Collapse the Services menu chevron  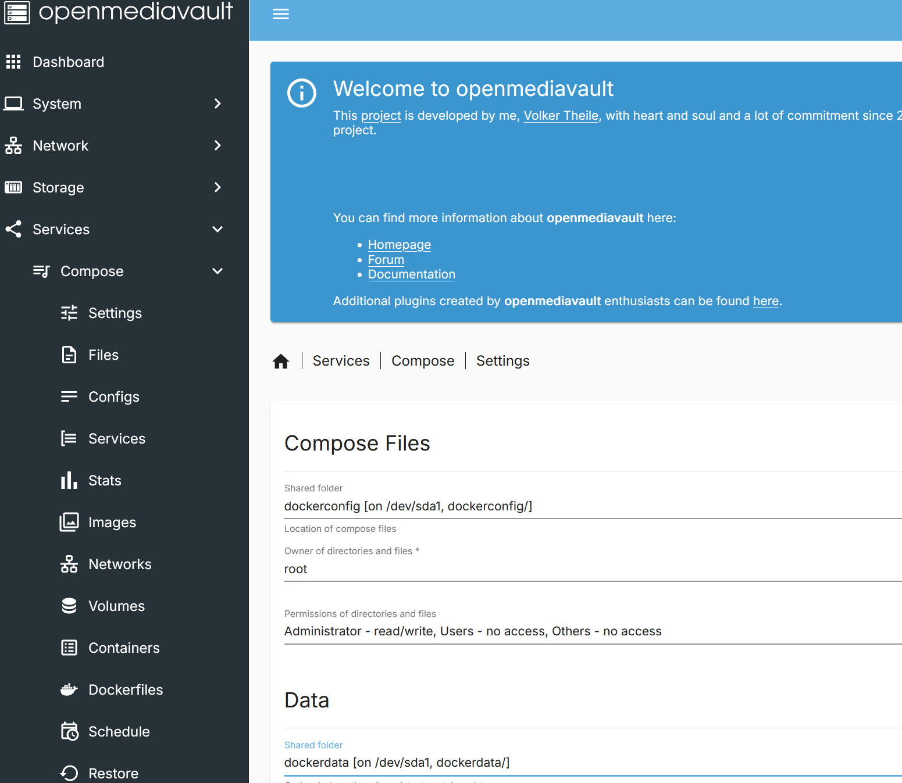click(218, 229)
